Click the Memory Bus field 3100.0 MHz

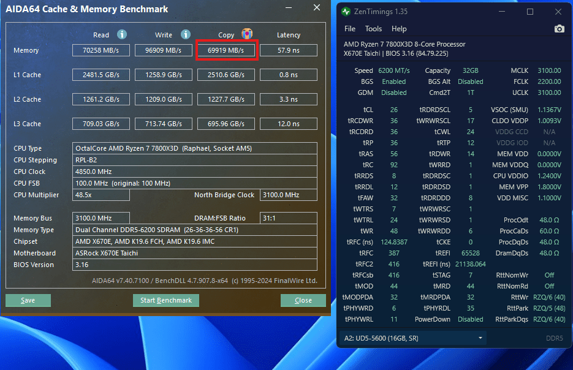[x=101, y=218]
